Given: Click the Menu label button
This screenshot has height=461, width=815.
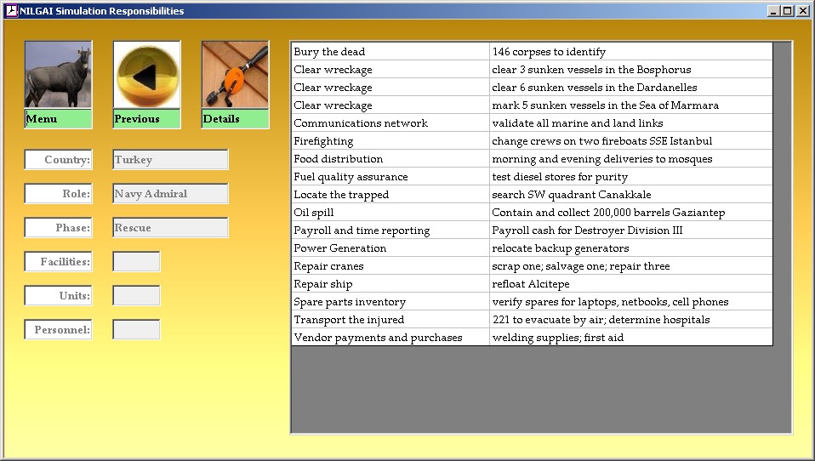Looking at the screenshot, I should (x=58, y=119).
